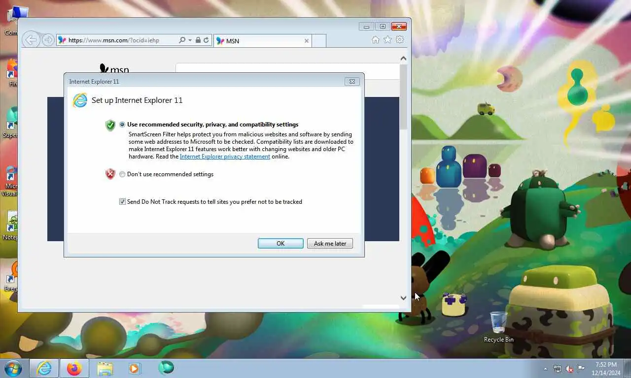Image resolution: width=631 pixels, height=378 pixels.
Task: Select the Recycle Bin desktop icon
Action: pos(498,327)
